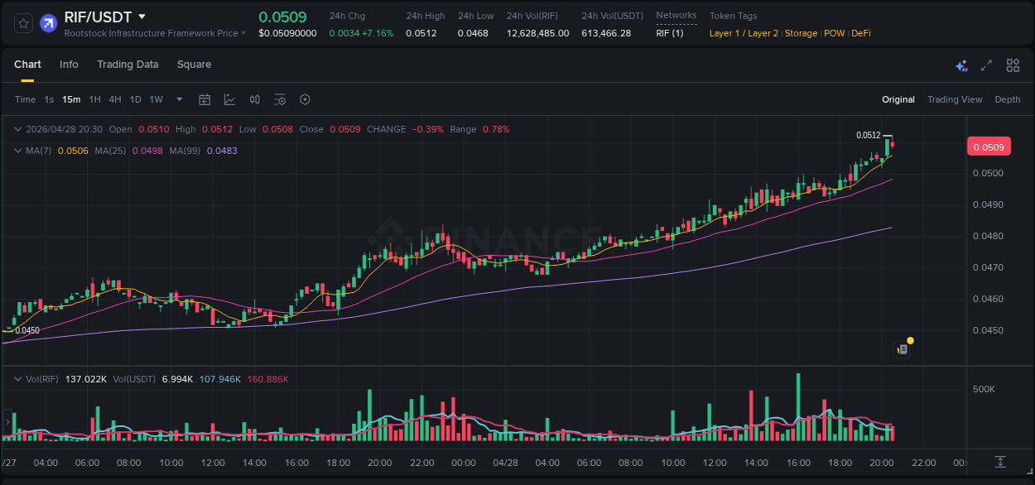Open the Trading Data tab
Image resolution: width=1035 pixels, height=485 pixels.
(128, 65)
